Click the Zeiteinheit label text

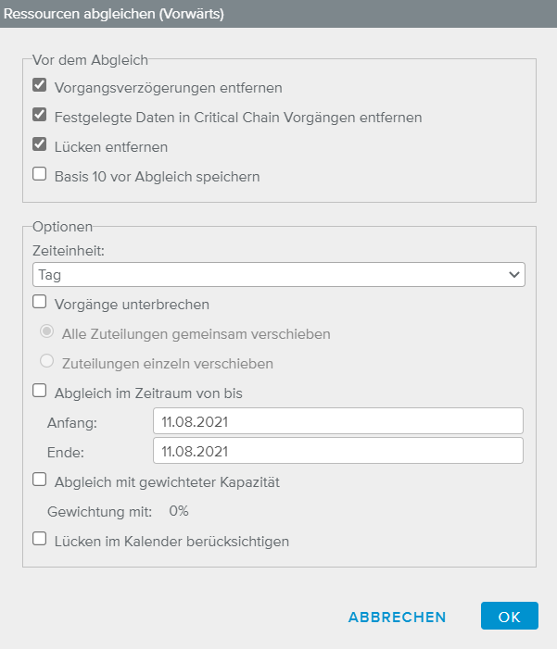point(67,250)
